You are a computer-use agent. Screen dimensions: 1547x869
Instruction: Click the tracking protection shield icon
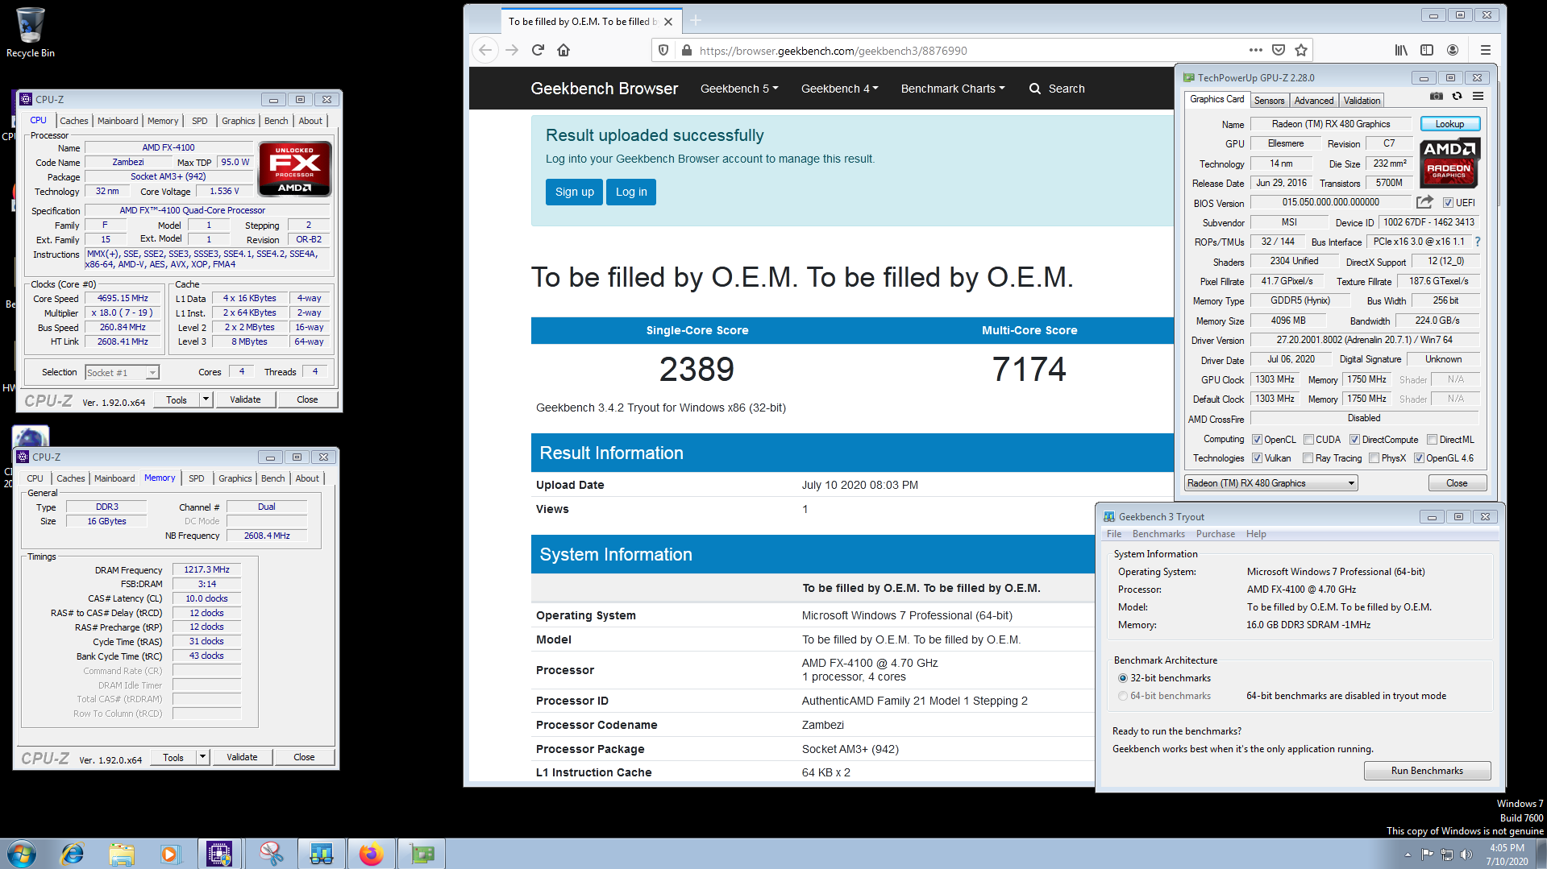663,50
